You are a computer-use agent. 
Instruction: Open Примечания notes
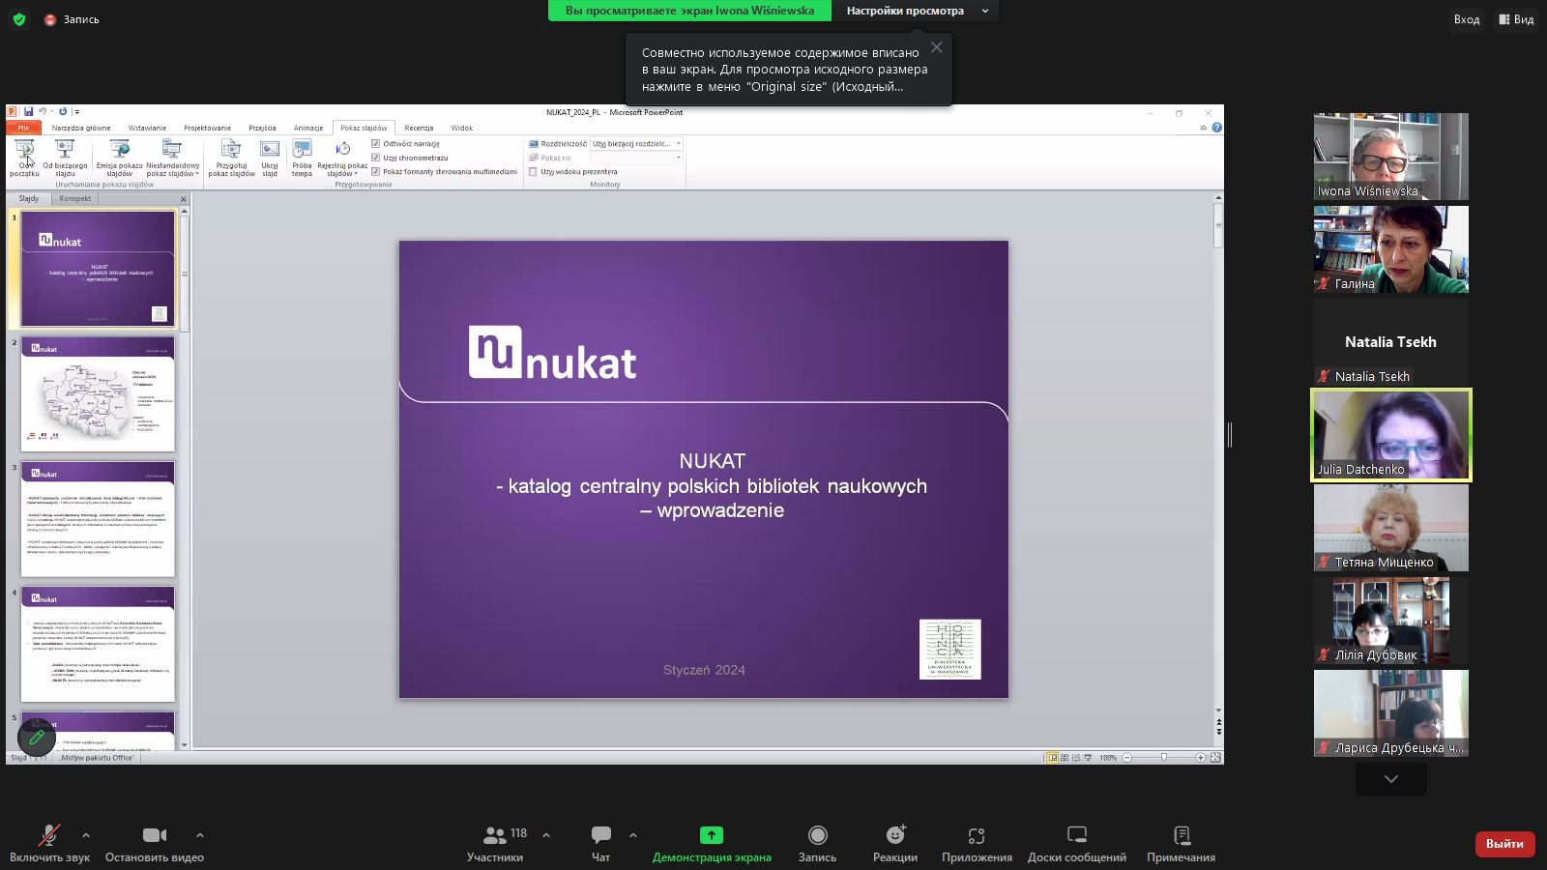1182,844
